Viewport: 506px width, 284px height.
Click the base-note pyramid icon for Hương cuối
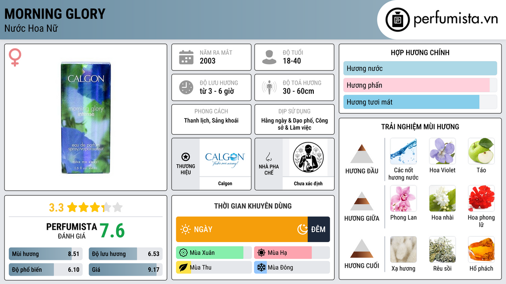pyautogui.click(x=362, y=248)
